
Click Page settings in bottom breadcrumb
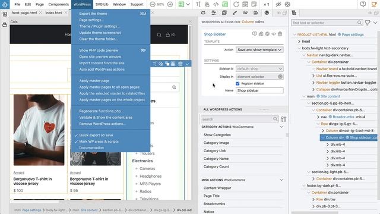point(31,210)
